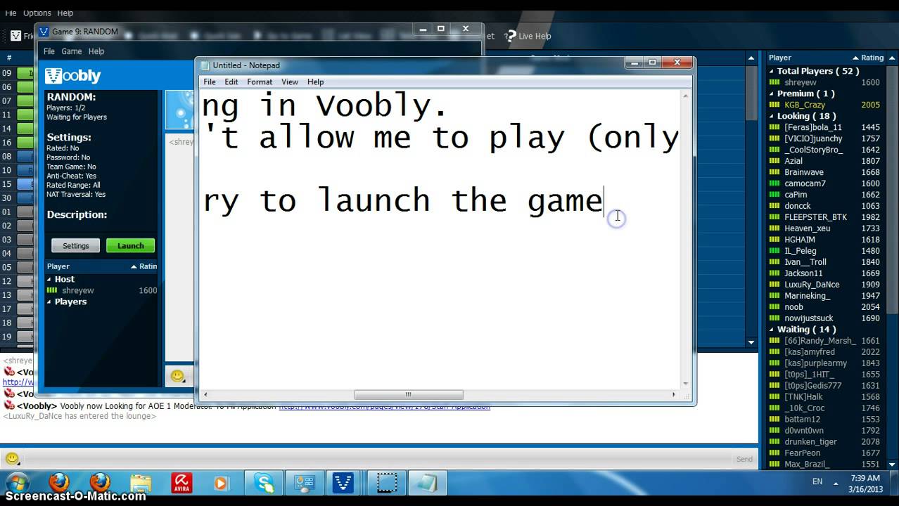Image resolution: width=899 pixels, height=506 pixels.
Task: Open the File menu in the game room window
Action: 49,51
